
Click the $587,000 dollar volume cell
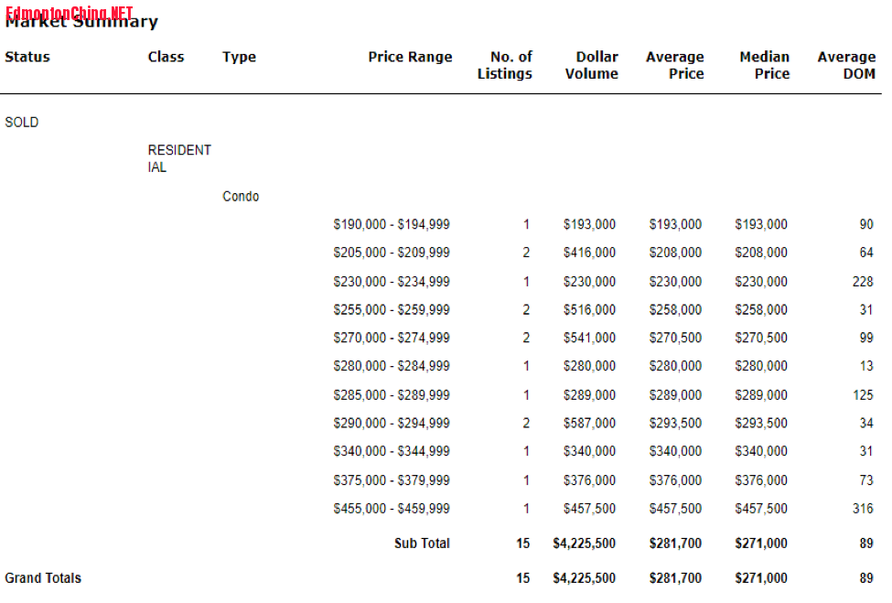[x=589, y=424]
